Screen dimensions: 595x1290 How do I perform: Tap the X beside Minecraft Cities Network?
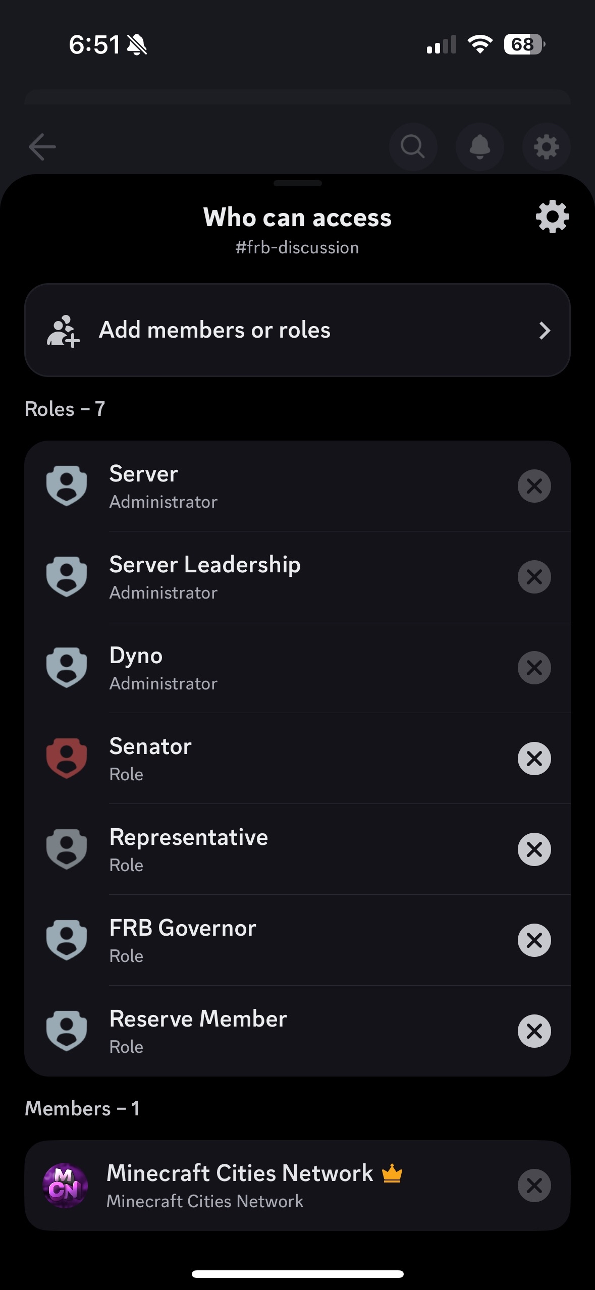534,1185
